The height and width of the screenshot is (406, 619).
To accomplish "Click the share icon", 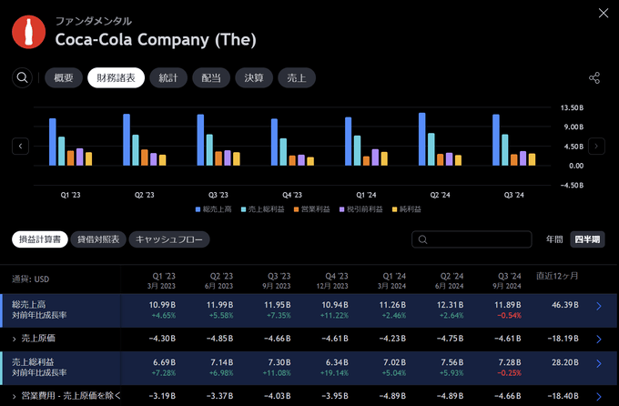I will point(594,77).
